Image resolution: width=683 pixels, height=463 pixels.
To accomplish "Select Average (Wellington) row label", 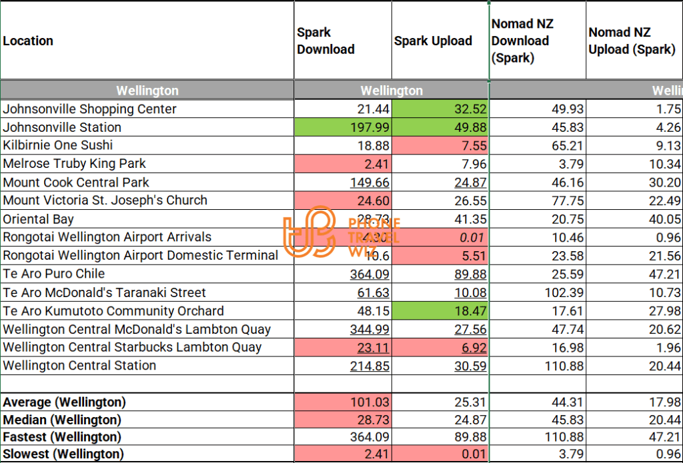I will [64, 402].
